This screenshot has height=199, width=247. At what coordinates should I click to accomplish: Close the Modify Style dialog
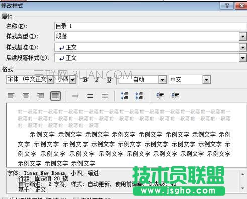pyautogui.click(x=241, y=6)
